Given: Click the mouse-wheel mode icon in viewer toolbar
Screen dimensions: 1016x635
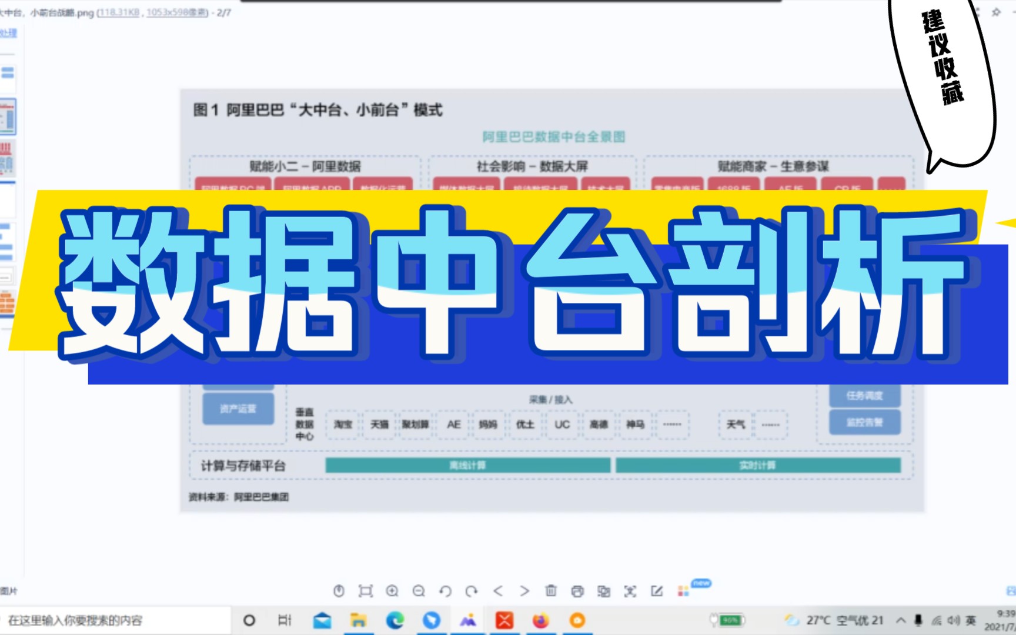Looking at the screenshot, I should (339, 591).
